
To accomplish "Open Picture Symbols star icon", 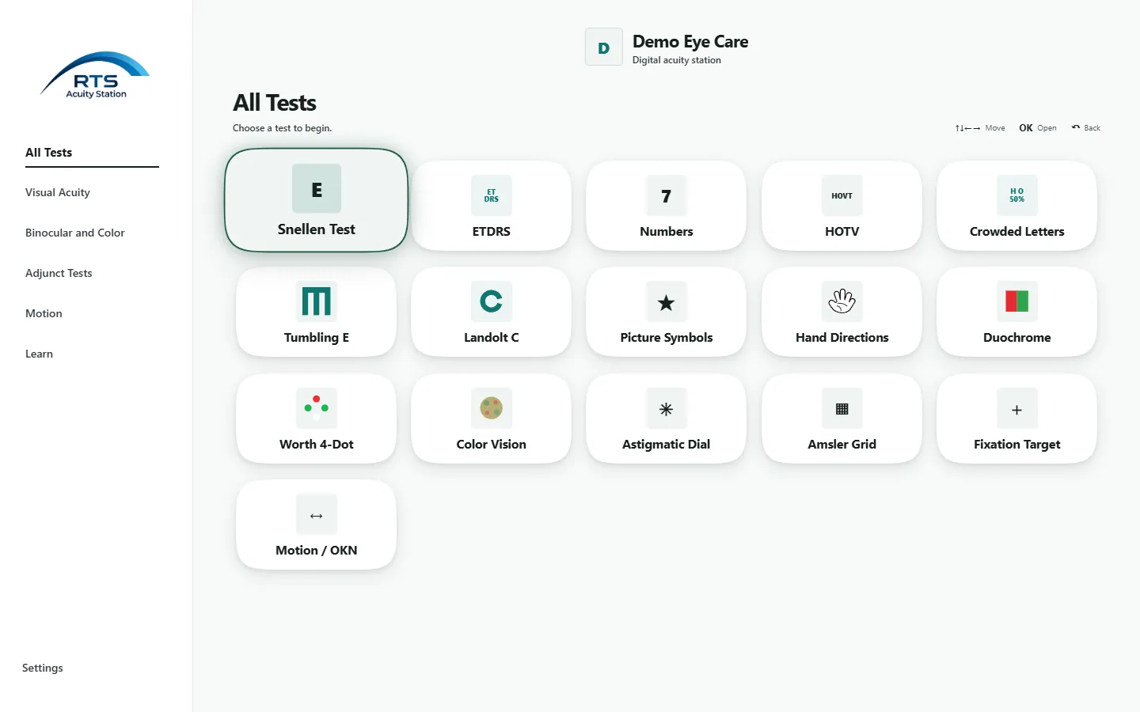I will point(667,301).
